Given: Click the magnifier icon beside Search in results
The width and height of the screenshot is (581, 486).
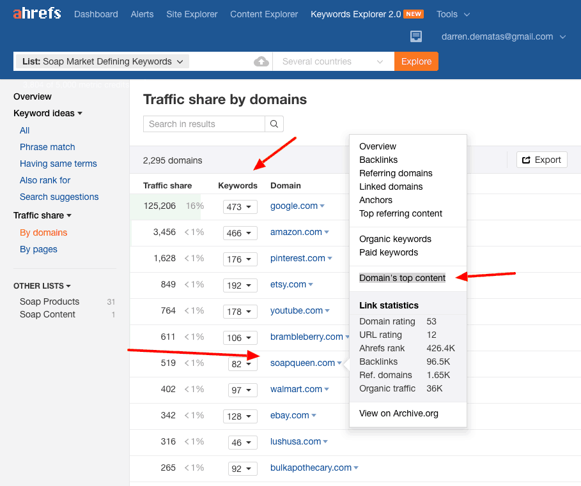Looking at the screenshot, I should point(274,123).
